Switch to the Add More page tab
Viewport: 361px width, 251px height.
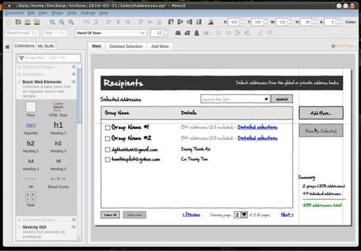click(x=160, y=47)
